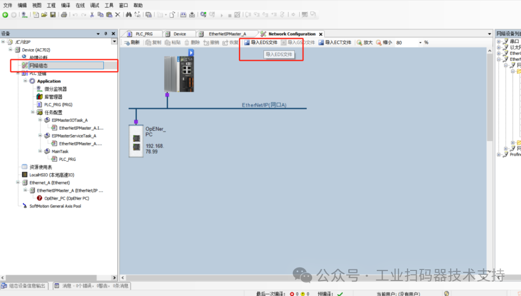Open the 在线 menu
This screenshot has height=296, width=521.
(80, 5)
